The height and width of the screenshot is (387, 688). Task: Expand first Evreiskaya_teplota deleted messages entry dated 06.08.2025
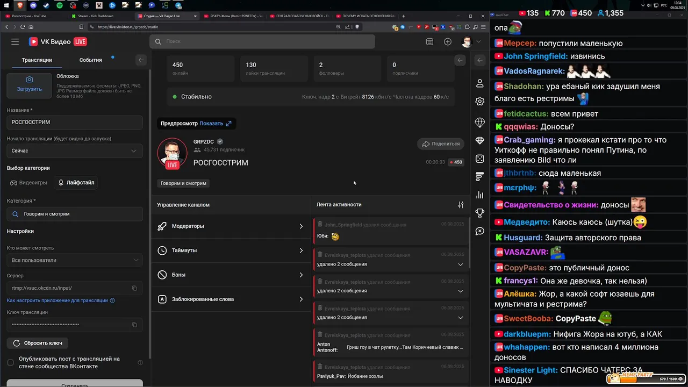pyautogui.click(x=460, y=264)
